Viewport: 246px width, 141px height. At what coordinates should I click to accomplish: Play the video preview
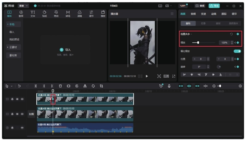tap(147, 76)
